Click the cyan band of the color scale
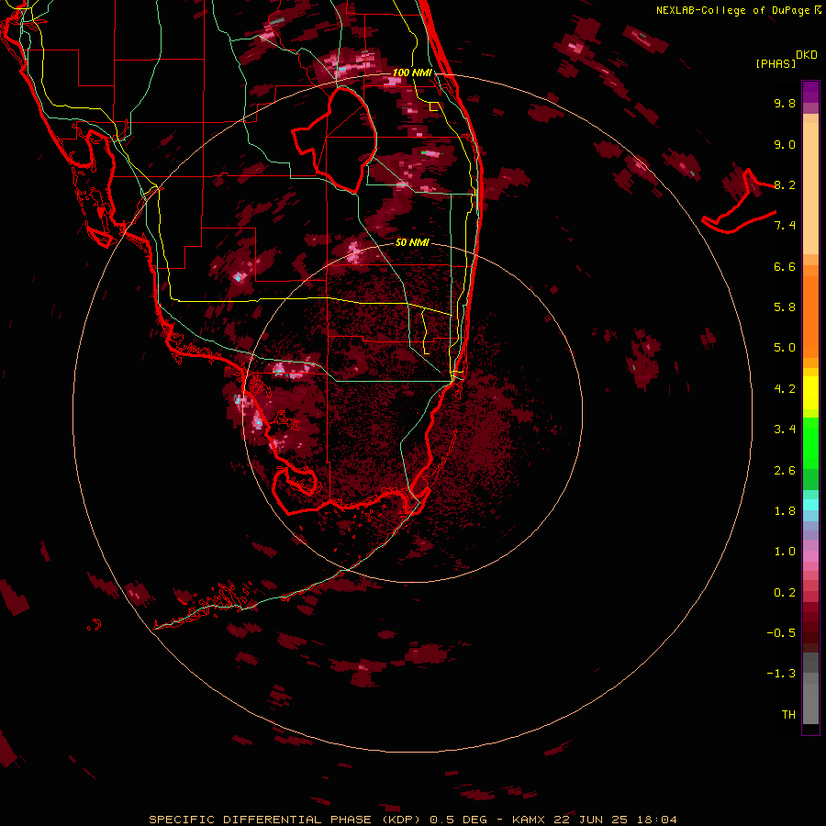Screen dimensions: 826x826 coord(810,505)
